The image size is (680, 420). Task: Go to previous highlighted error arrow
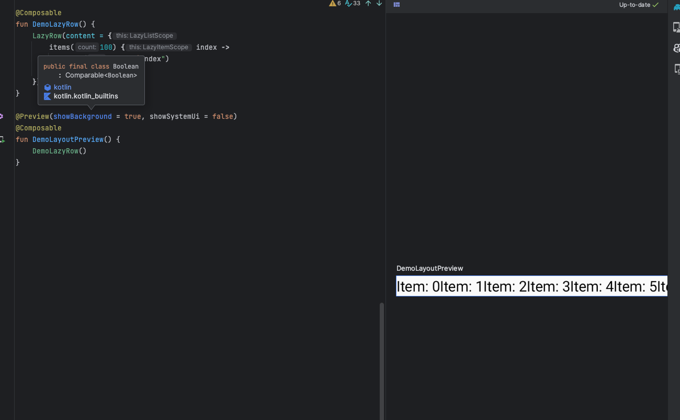tap(368, 4)
